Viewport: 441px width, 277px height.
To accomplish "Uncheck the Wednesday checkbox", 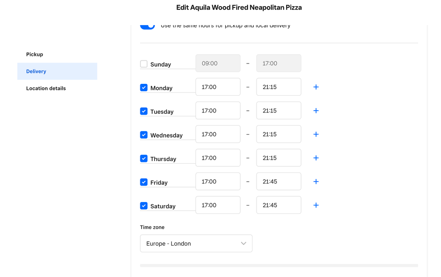I will [x=144, y=135].
